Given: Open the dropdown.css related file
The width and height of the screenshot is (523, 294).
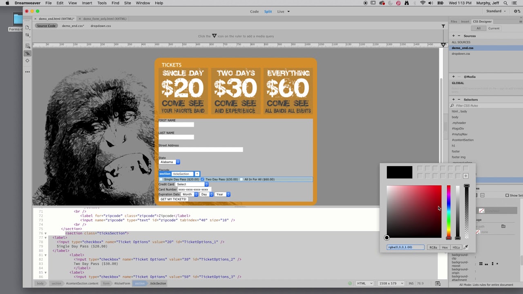Looking at the screenshot, I should [101, 26].
